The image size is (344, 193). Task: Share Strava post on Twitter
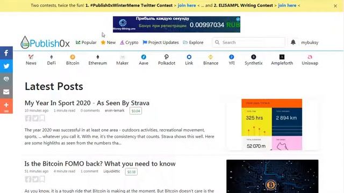(35, 118)
